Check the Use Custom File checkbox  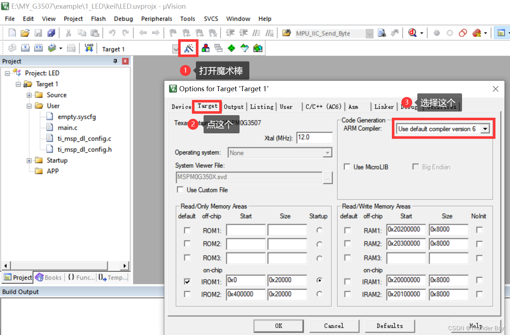pyautogui.click(x=180, y=190)
